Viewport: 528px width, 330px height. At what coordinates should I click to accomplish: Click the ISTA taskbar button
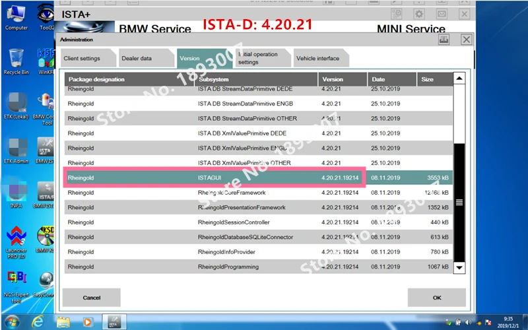click(114, 322)
